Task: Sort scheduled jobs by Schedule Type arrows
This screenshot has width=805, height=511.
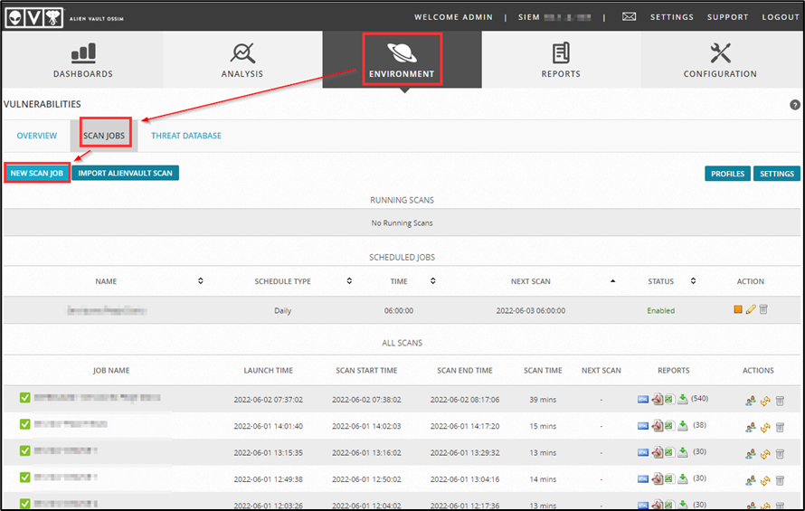Action: [349, 281]
